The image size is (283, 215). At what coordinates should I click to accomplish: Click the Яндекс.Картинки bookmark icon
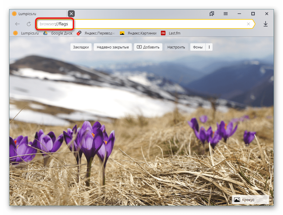click(122, 33)
